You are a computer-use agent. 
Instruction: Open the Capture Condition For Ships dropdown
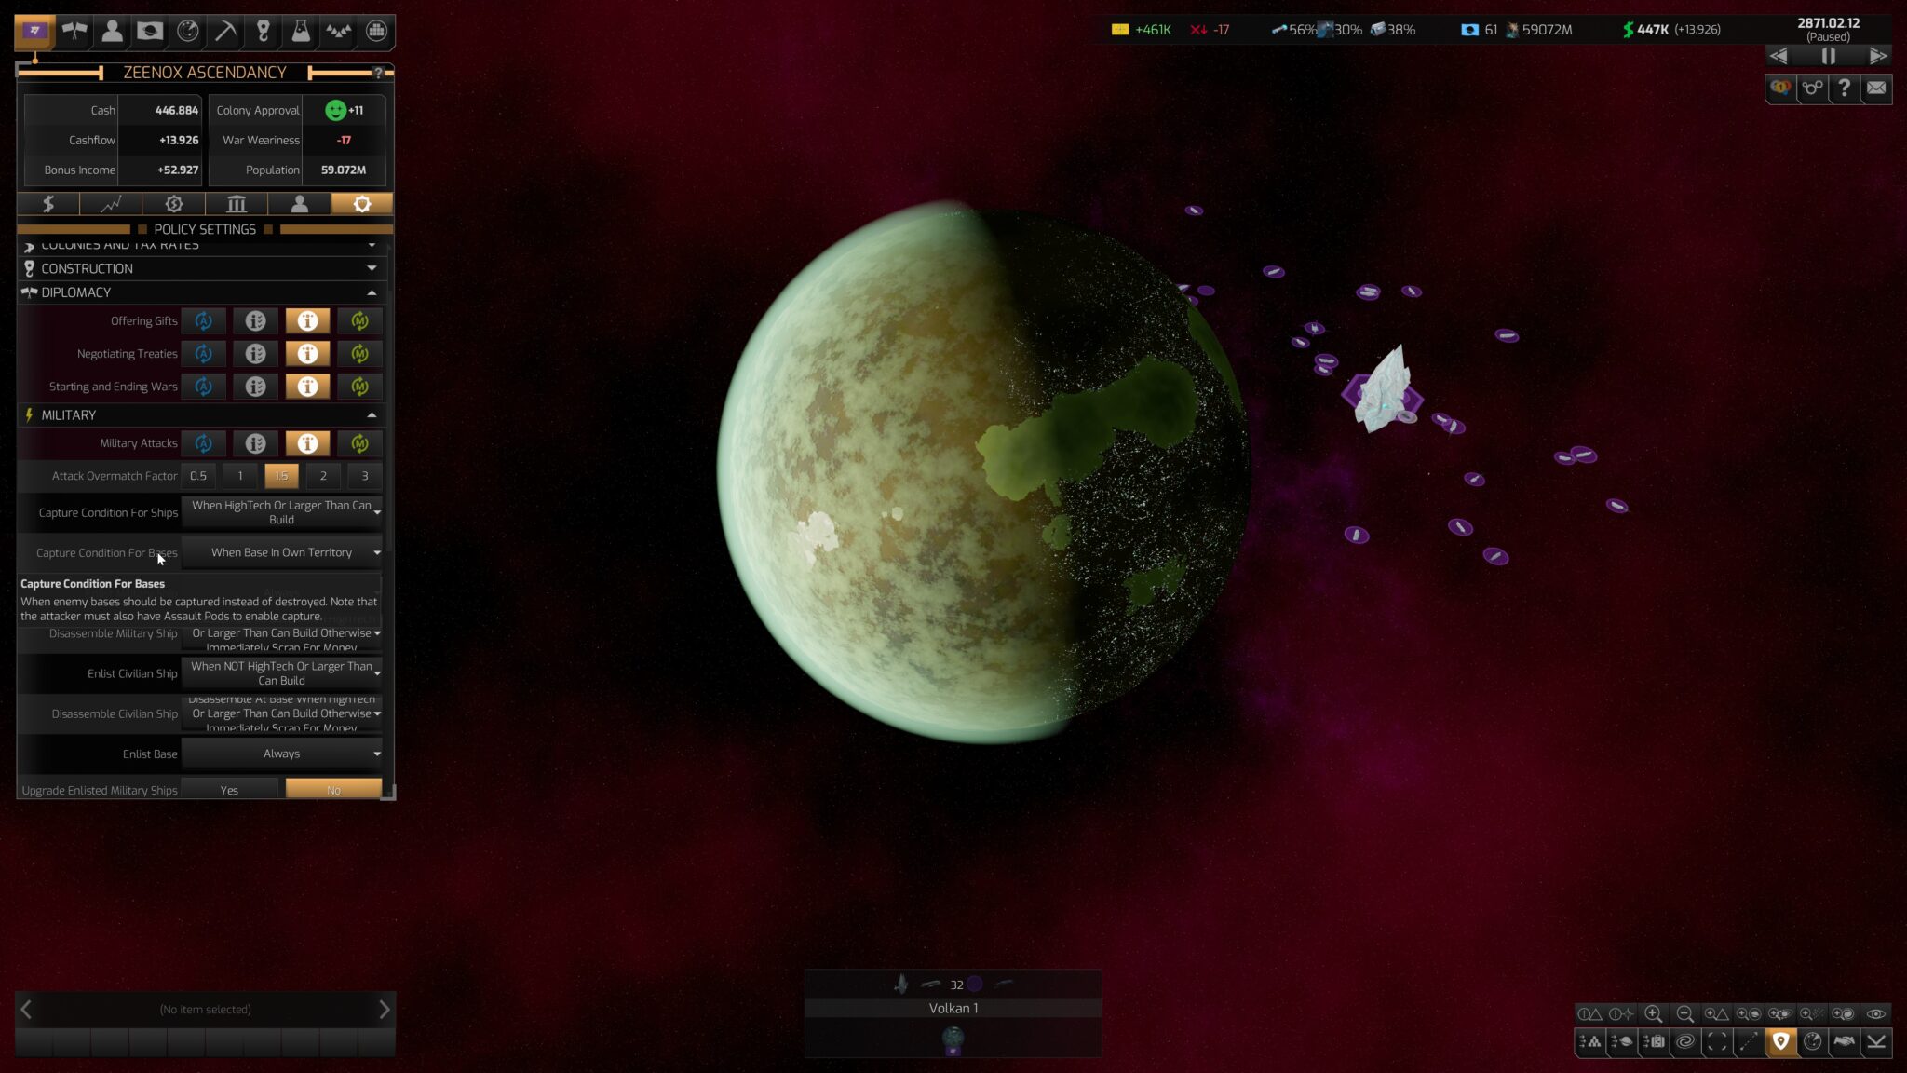pos(281,512)
